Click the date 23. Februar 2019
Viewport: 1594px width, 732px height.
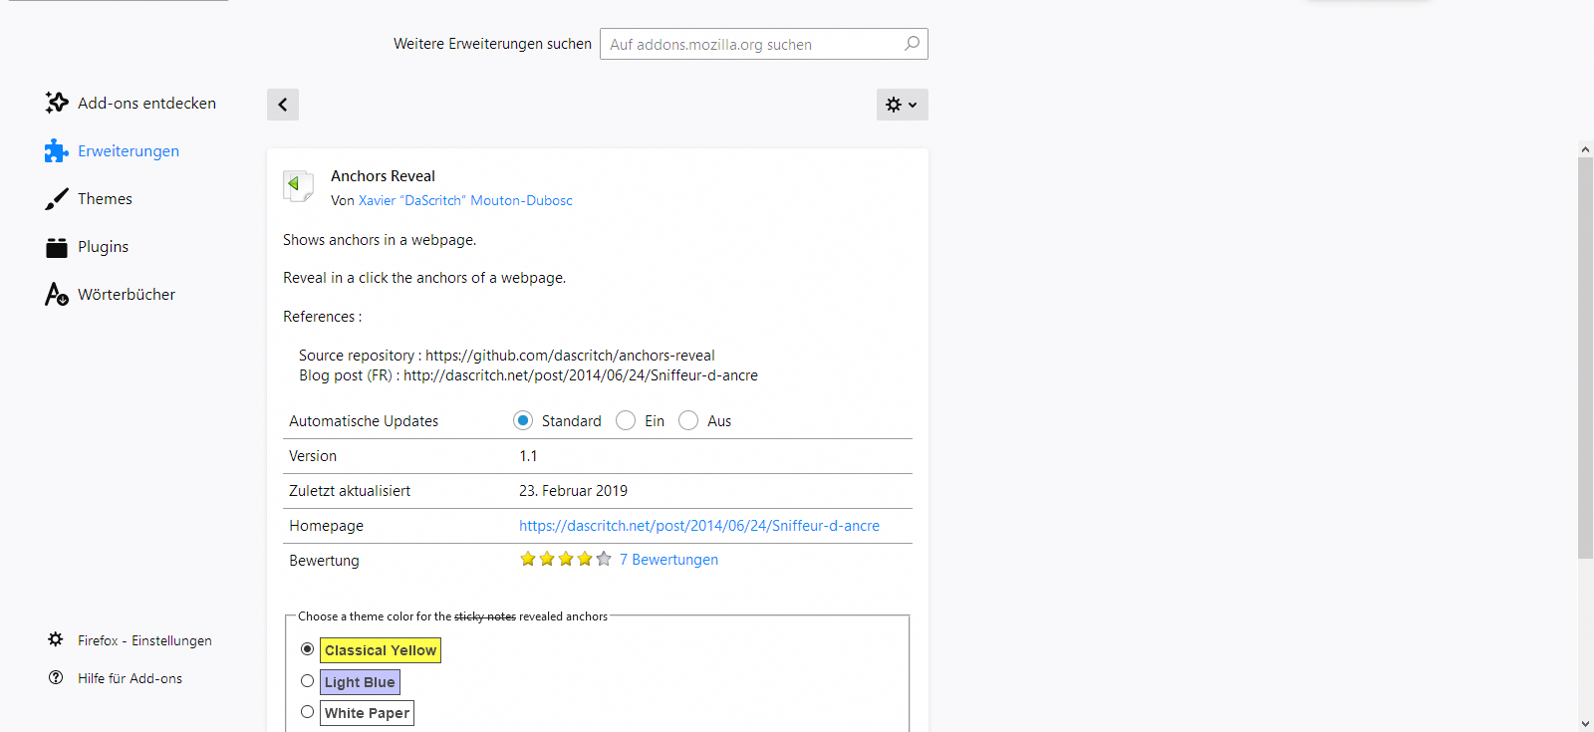point(573,491)
